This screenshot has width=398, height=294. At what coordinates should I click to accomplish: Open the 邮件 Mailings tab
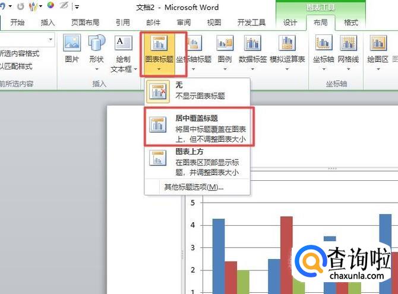pos(153,23)
